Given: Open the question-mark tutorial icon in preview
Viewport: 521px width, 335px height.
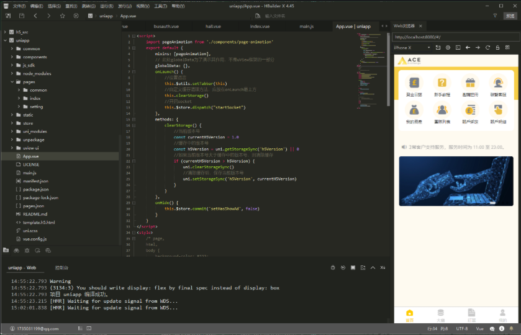Looking at the screenshot, I should 442,83.
